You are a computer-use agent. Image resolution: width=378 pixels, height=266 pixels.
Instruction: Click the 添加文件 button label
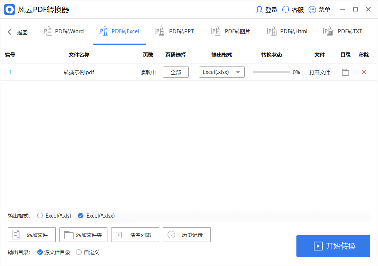pyautogui.click(x=37, y=235)
